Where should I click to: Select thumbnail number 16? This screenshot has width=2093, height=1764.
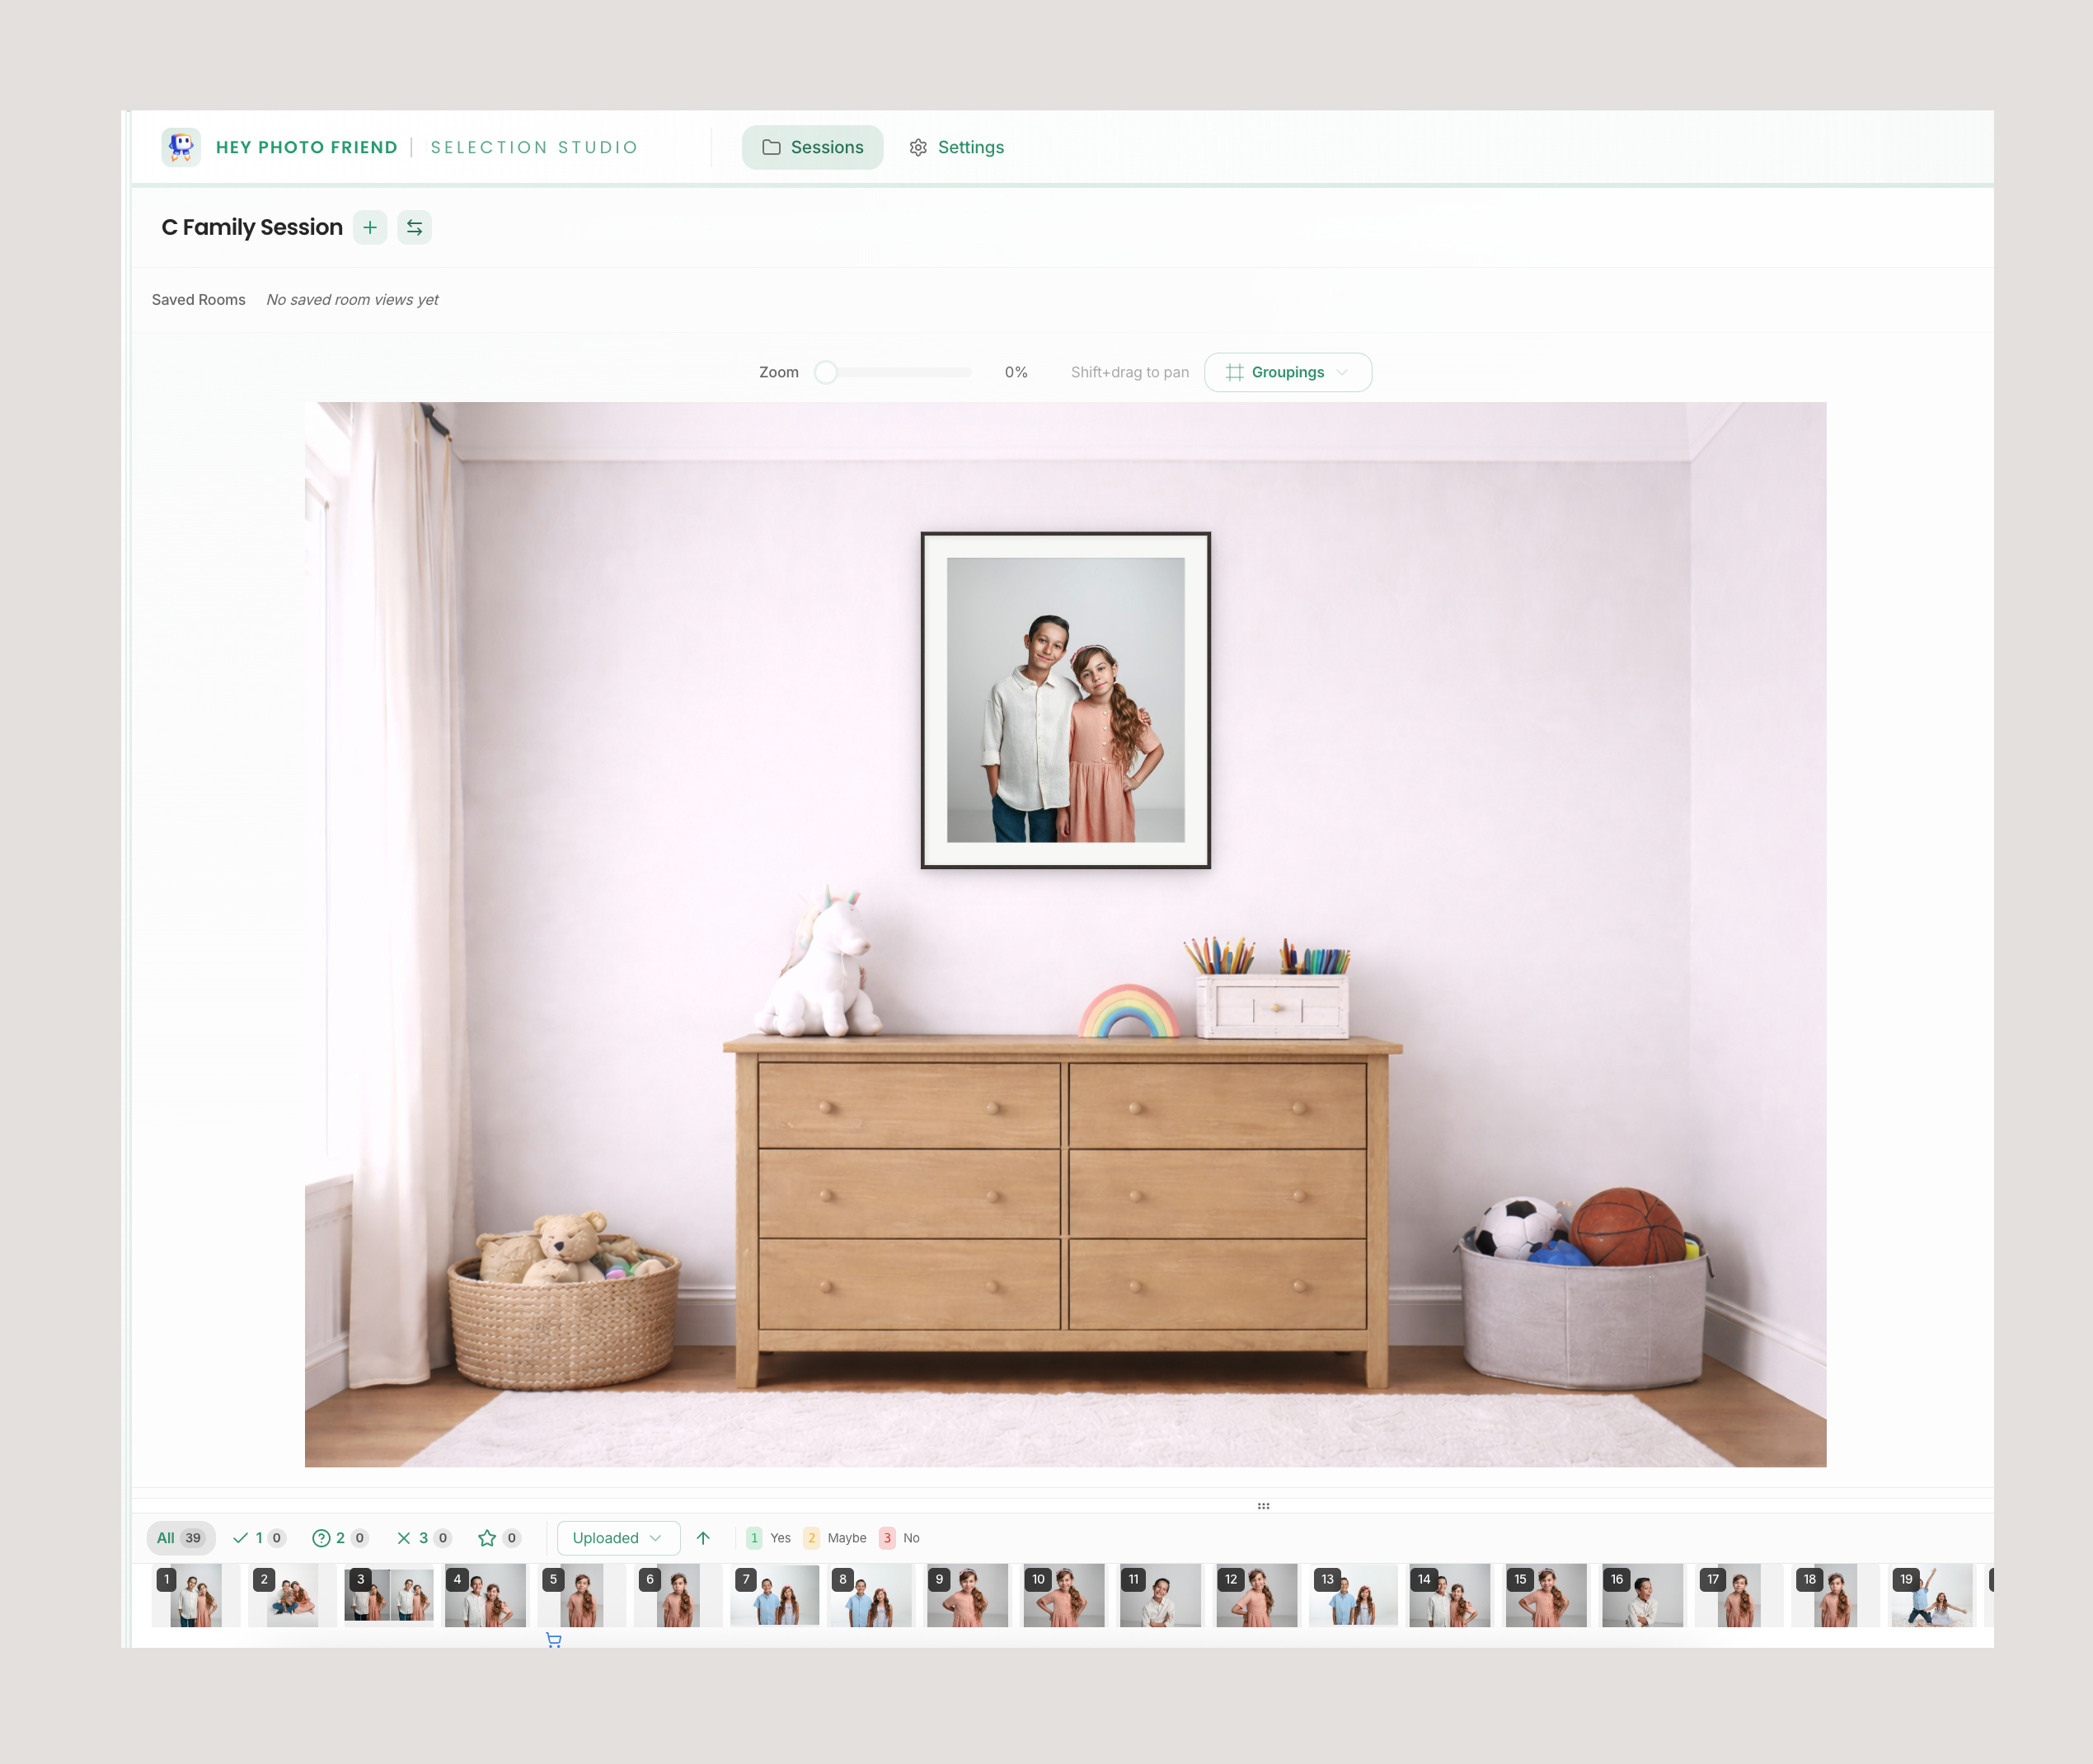1642,1595
